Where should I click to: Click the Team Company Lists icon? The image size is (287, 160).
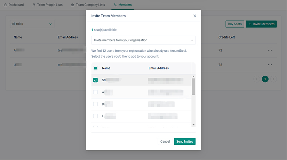tap(72, 5)
